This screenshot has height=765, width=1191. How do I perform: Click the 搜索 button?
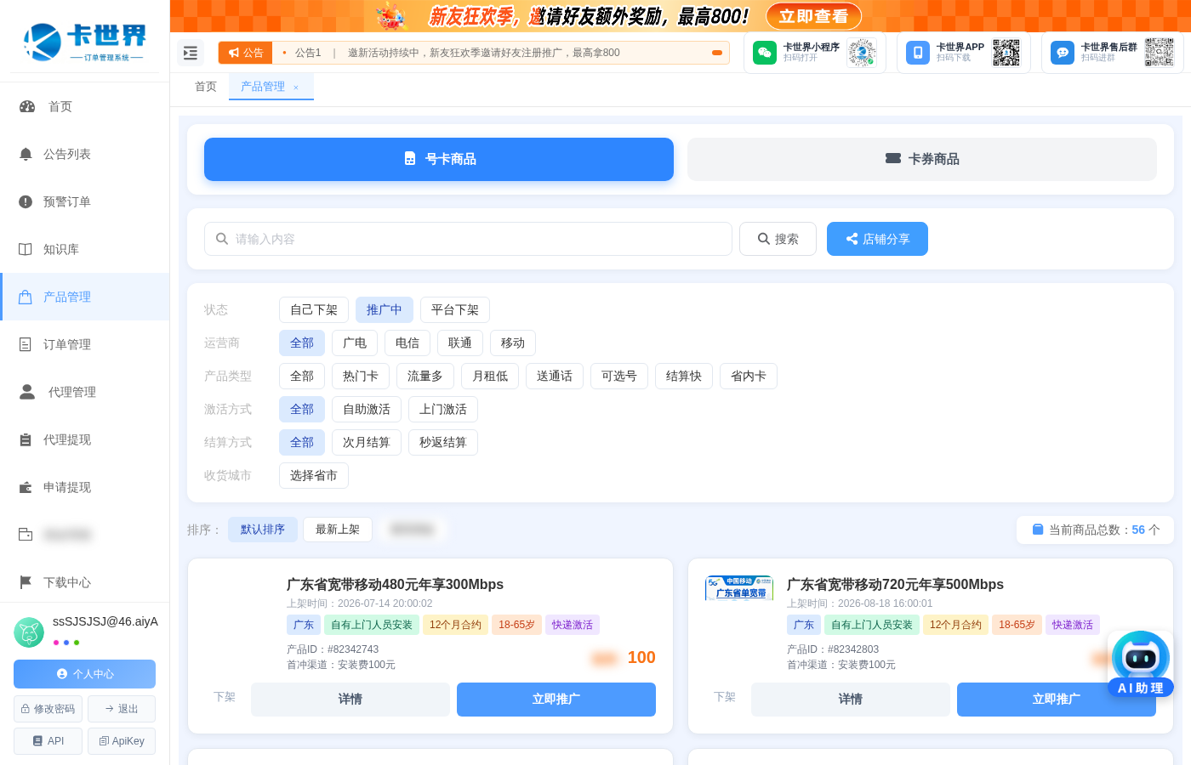[778, 239]
